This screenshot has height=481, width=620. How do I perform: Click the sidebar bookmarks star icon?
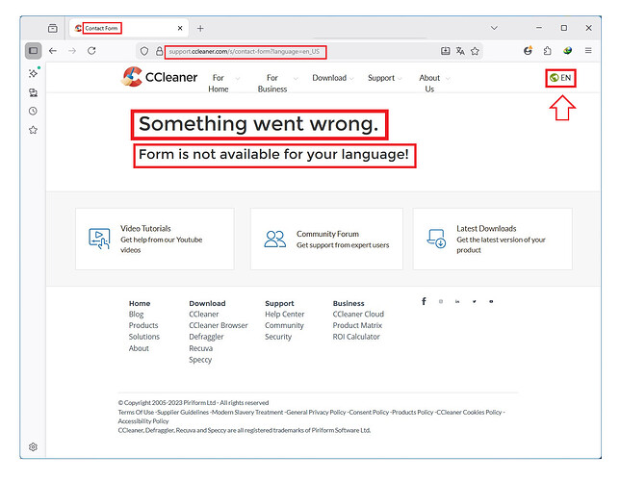tap(33, 130)
